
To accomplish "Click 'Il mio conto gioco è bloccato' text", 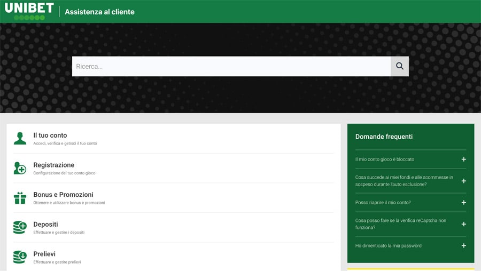I will 385,159.
